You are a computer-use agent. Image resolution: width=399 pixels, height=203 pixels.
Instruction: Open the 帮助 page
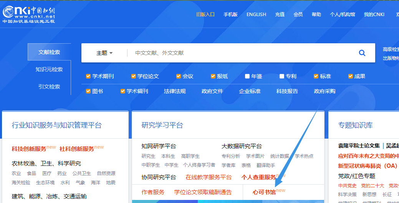pos(316,15)
